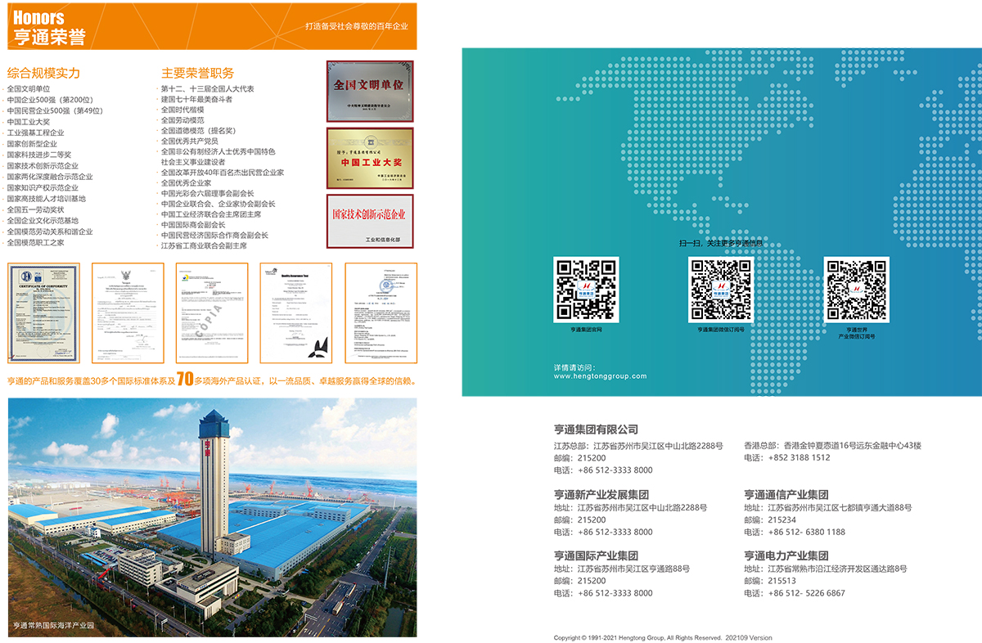Select the list item 工业强基工程企业
The image size is (982, 643).
[35, 133]
